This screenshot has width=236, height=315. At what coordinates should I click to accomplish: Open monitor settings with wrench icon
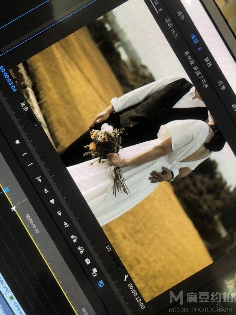(126, 278)
